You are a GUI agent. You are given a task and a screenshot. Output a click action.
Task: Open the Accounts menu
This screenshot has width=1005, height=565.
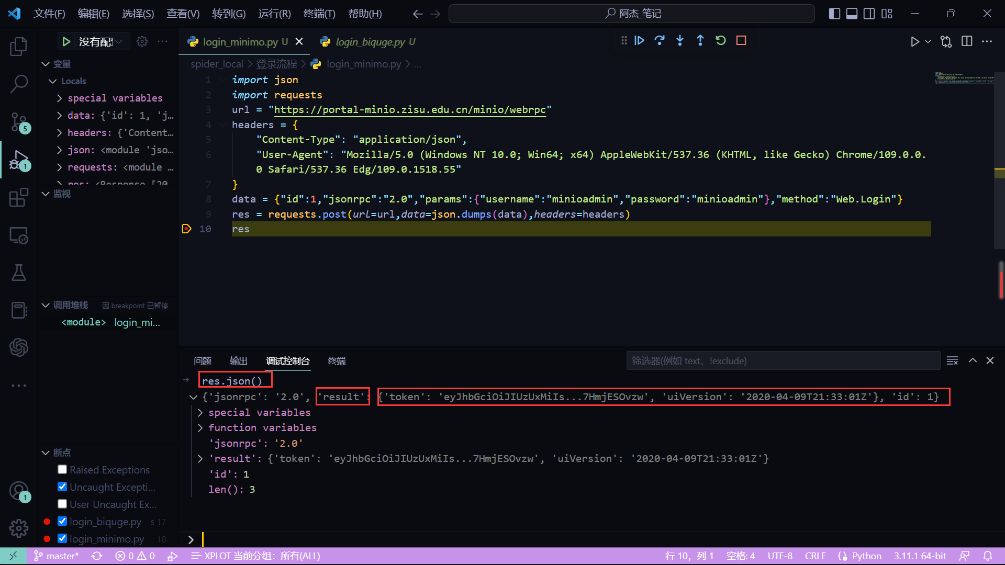(19, 491)
